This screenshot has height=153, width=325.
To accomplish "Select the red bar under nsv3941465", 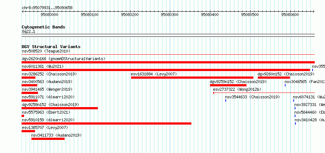I will click(30, 93).
